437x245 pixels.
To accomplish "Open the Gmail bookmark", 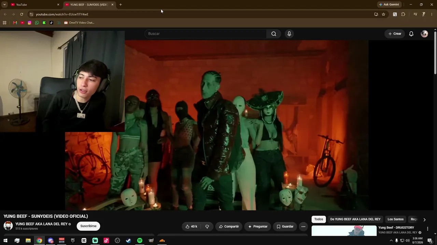I will point(15,23).
